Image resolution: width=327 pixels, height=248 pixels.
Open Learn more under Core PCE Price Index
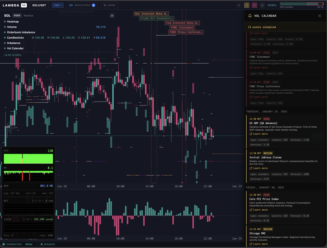(259, 210)
